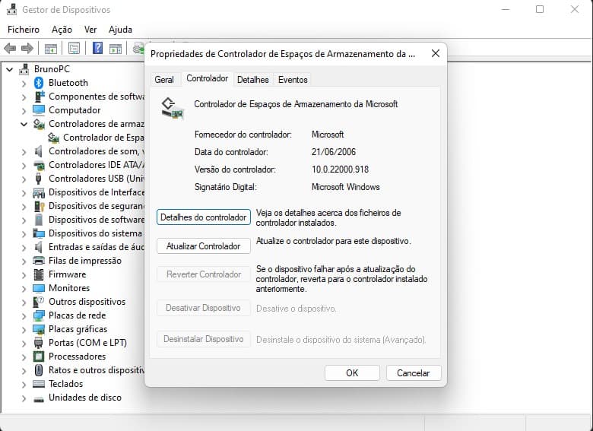This screenshot has height=431, width=593.
Task: Expand the Controladores IDE ATA category
Action: coord(24,165)
